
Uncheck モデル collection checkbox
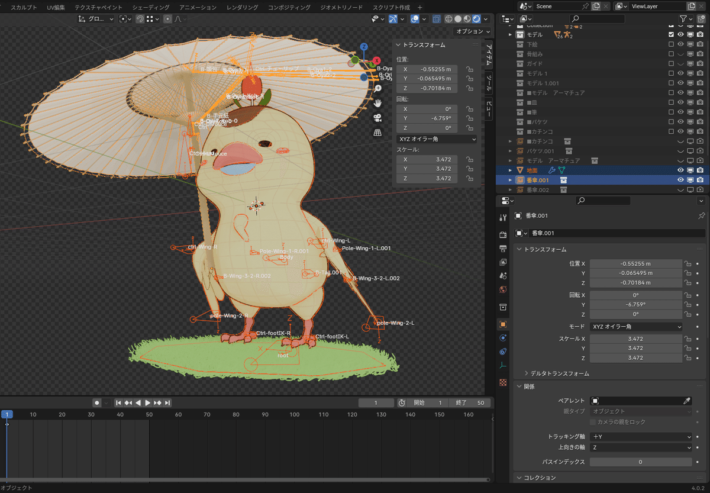coord(671,35)
